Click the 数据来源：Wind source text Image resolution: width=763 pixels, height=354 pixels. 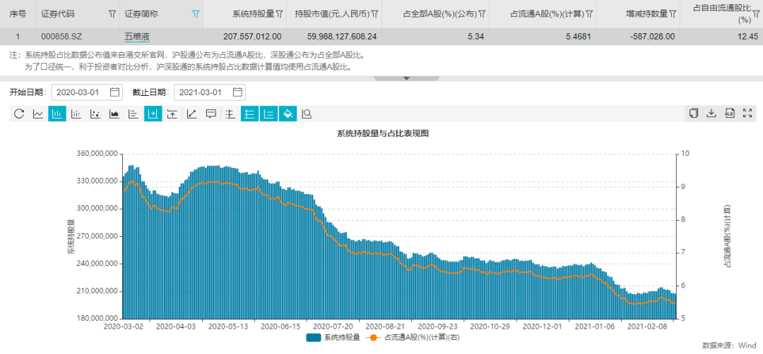tap(729, 346)
